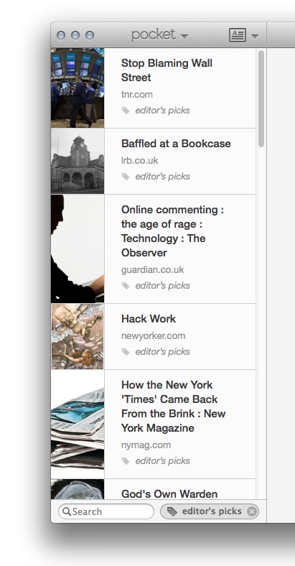Click the tag icon below guardian.co.uk
The width and height of the screenshot is (295, 566).
[x=126, y=286]
